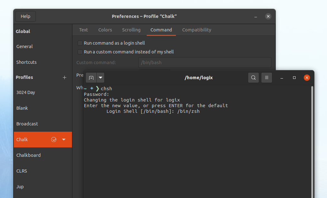327x198 pixels.
Task: Open the terminal hamburger menu
Action: (x=266, y=78)
